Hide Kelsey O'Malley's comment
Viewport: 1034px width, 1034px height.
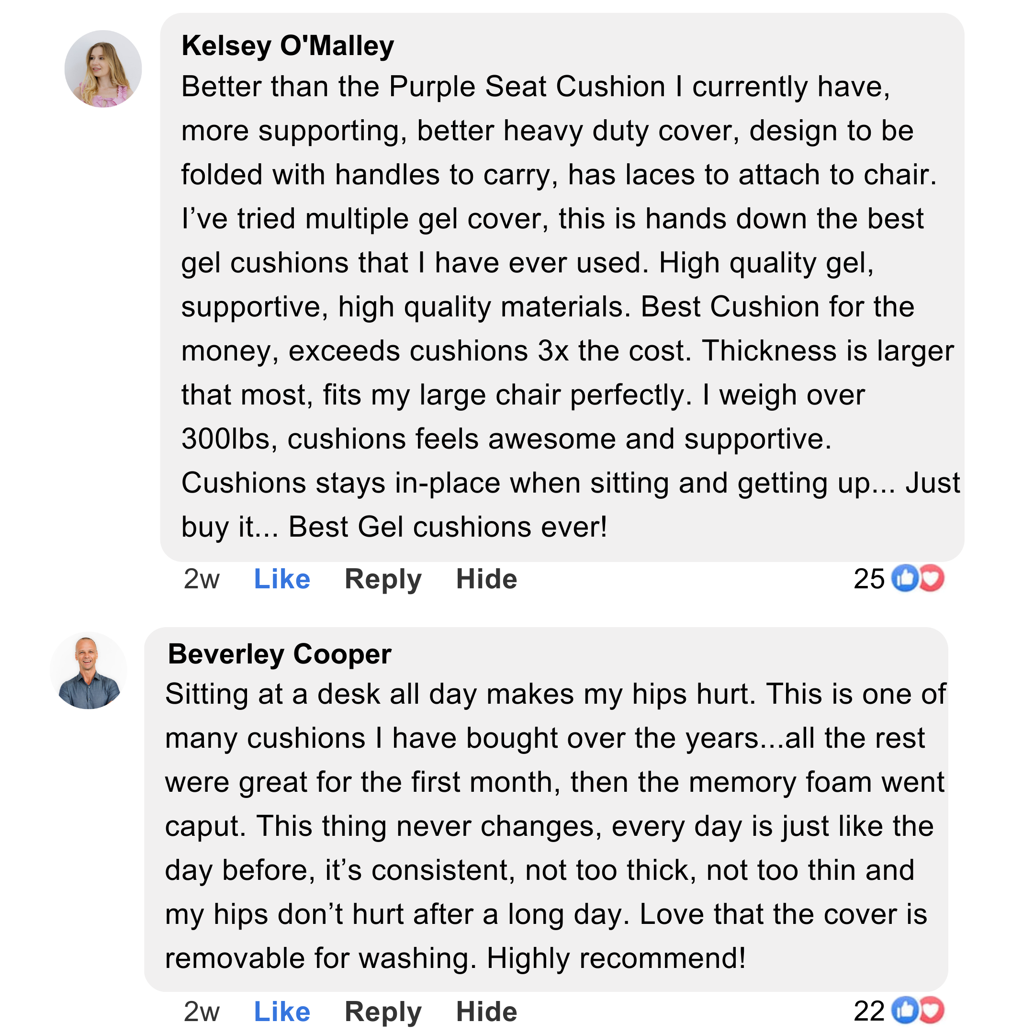486,579
